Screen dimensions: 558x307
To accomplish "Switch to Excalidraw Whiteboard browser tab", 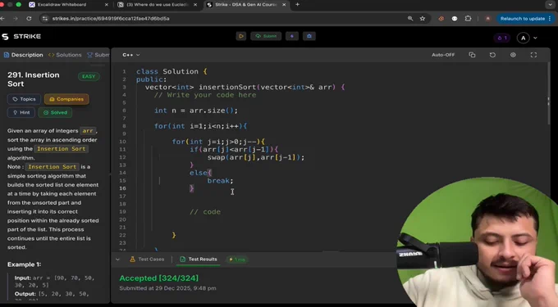I will [62, 5].
